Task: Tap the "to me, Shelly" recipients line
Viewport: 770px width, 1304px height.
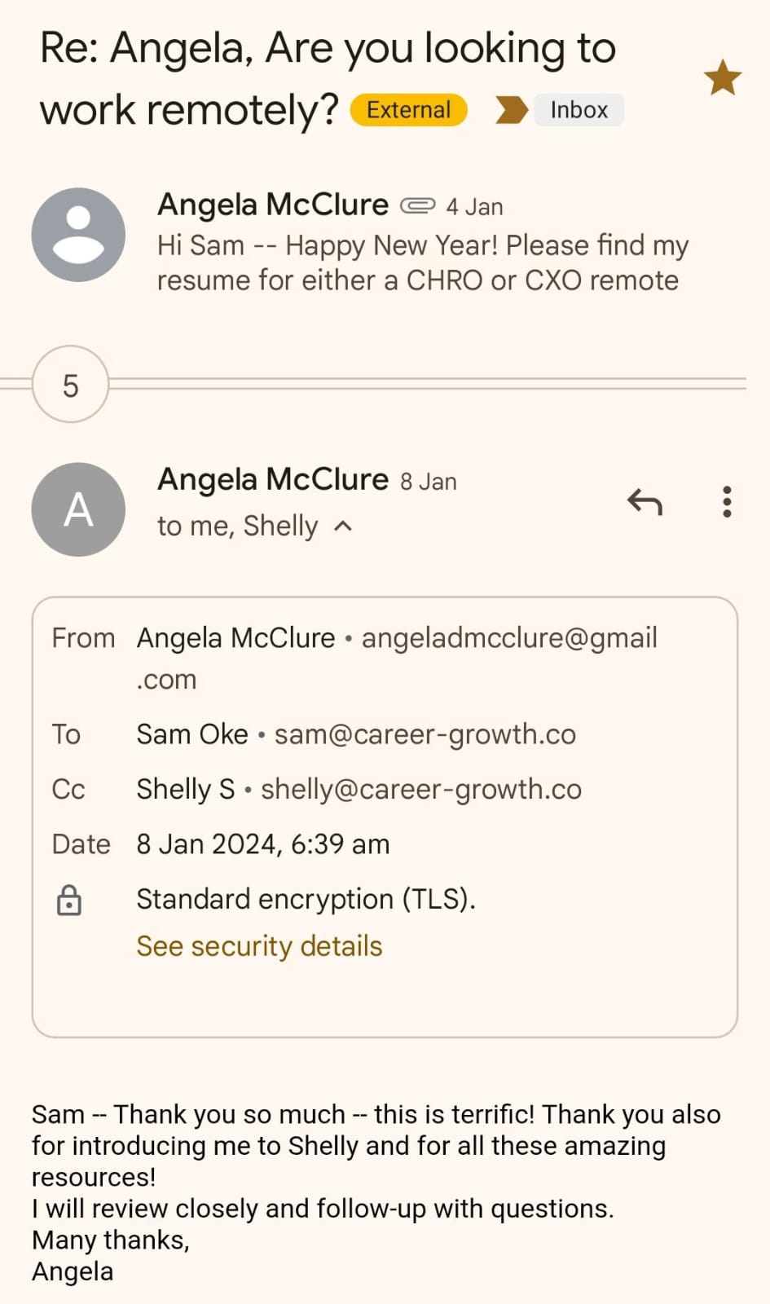Action: click(x=237, y=526)
